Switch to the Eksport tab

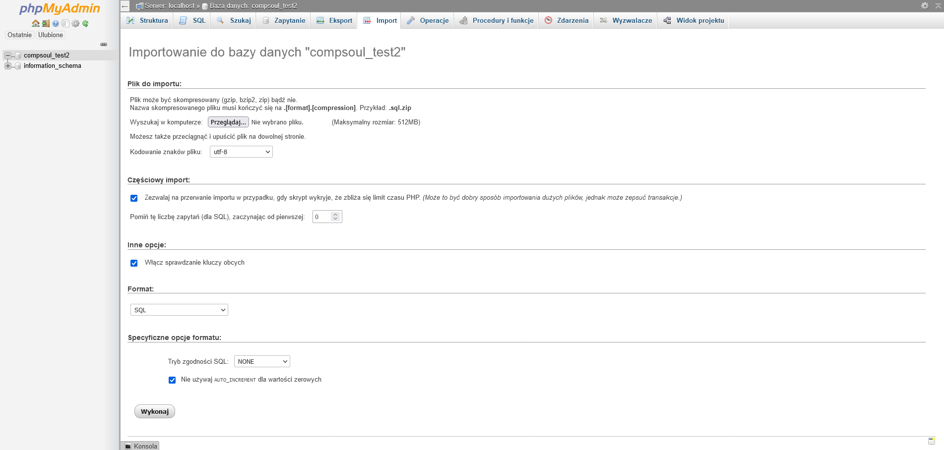pos(333,20)
